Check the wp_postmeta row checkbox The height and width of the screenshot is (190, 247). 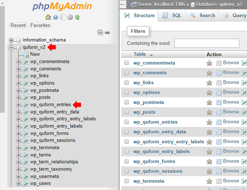coord(127,102)
